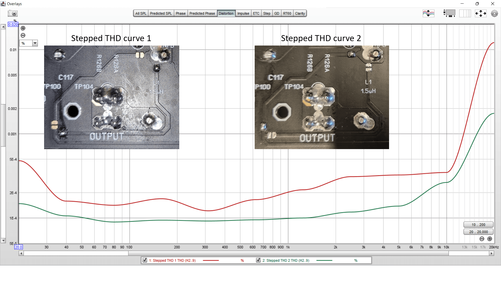Click the vertical scrollbar down arrow

tap(3, 241)
